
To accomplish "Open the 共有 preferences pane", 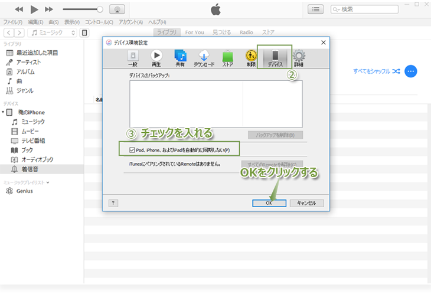I will click(180, 58).
